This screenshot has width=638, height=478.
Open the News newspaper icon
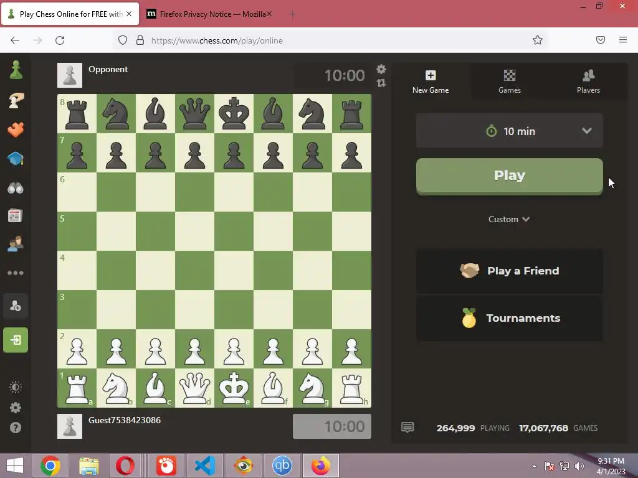pos(16,216)
